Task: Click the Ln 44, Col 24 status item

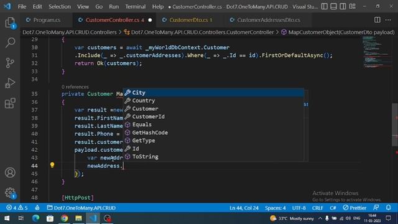Action: pyautogui.click(x=244, y=208)
